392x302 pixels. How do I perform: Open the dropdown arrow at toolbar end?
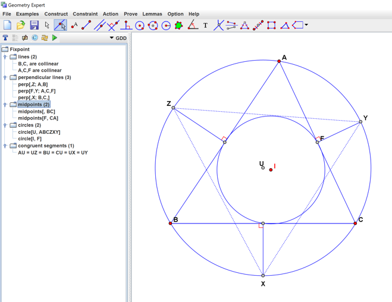pos(306,25)
